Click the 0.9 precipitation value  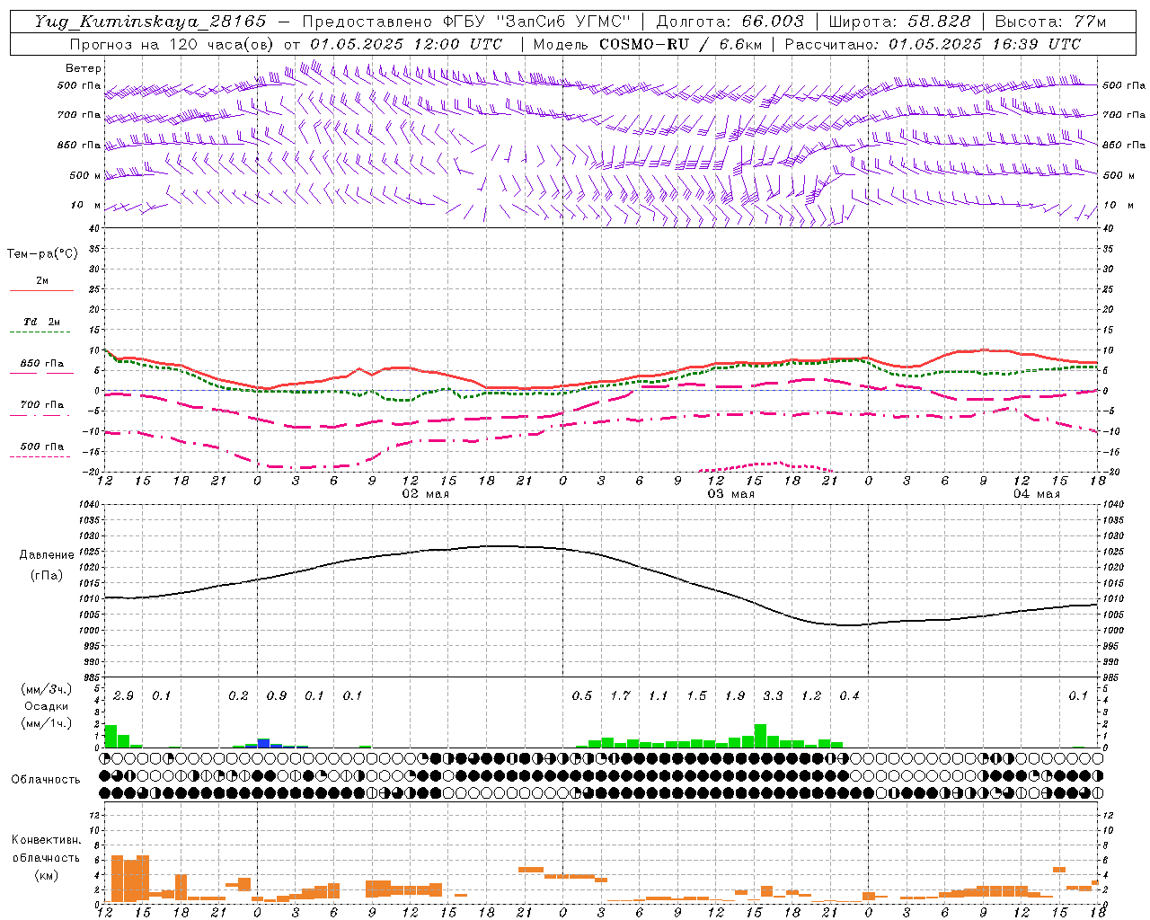click(x=277, y=695)
